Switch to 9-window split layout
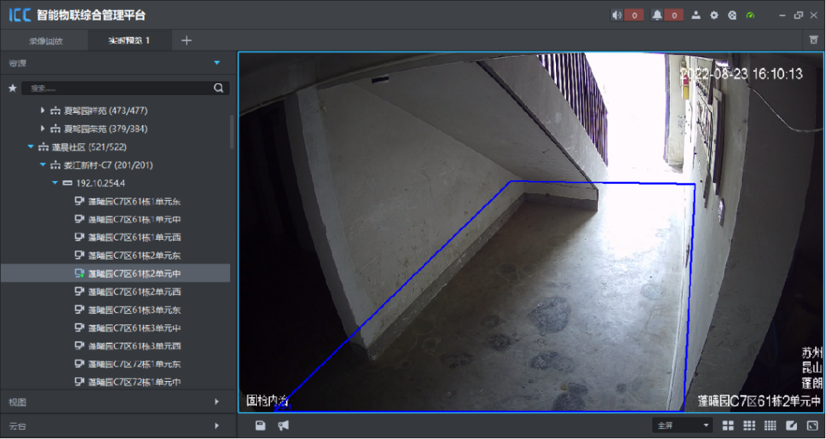This screenshot has width=826, height=439. (750, 425)
